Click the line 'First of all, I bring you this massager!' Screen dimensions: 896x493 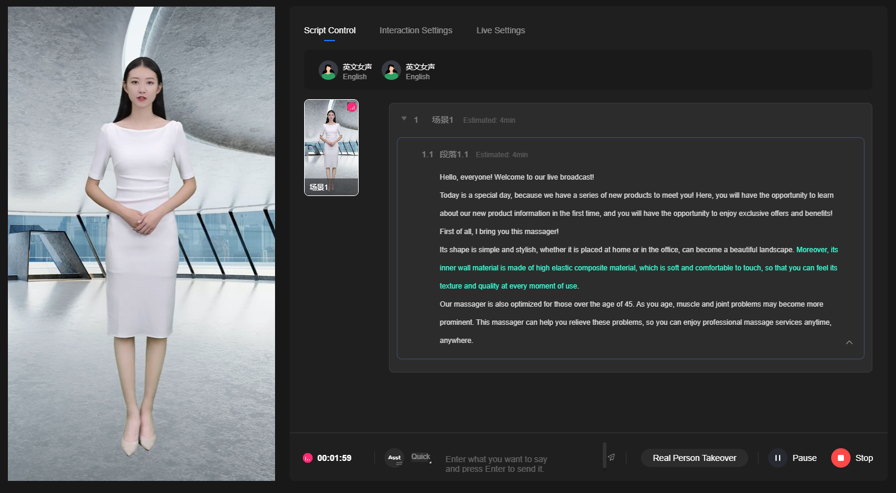(499, 232)
